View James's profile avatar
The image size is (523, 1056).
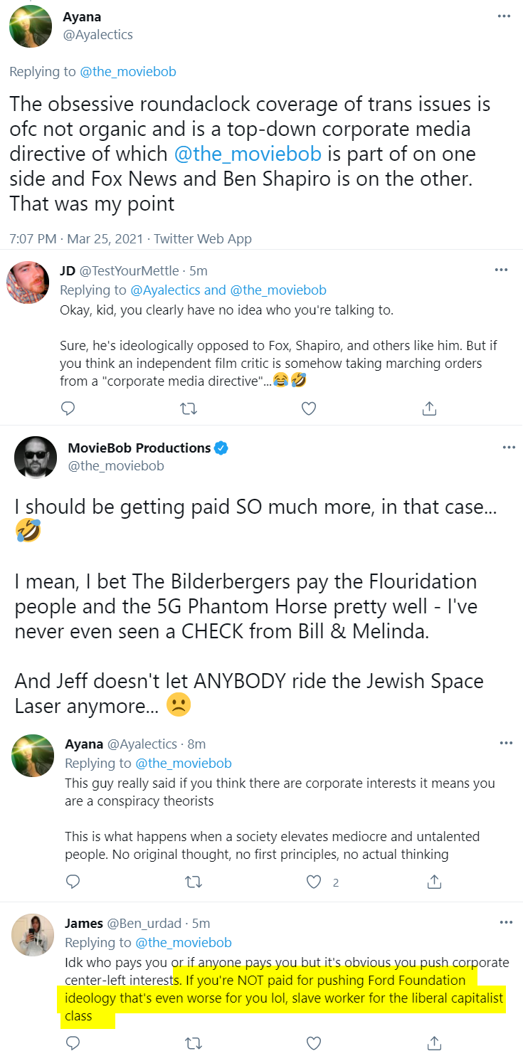point(33,934)
